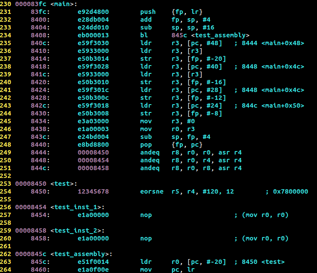Image resolution: width=317 pixels, height=273 pixels.
Task: Click the main+0x48 comment on line 235
Action: [x=273, y=43]
